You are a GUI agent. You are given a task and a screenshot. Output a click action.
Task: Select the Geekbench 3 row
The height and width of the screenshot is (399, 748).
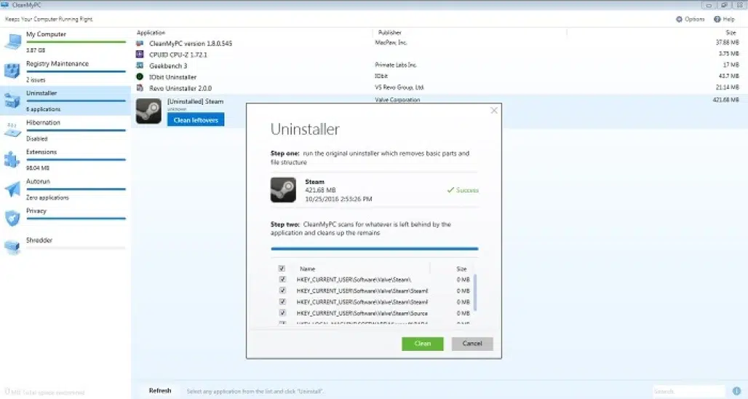[x=439, y=66]
